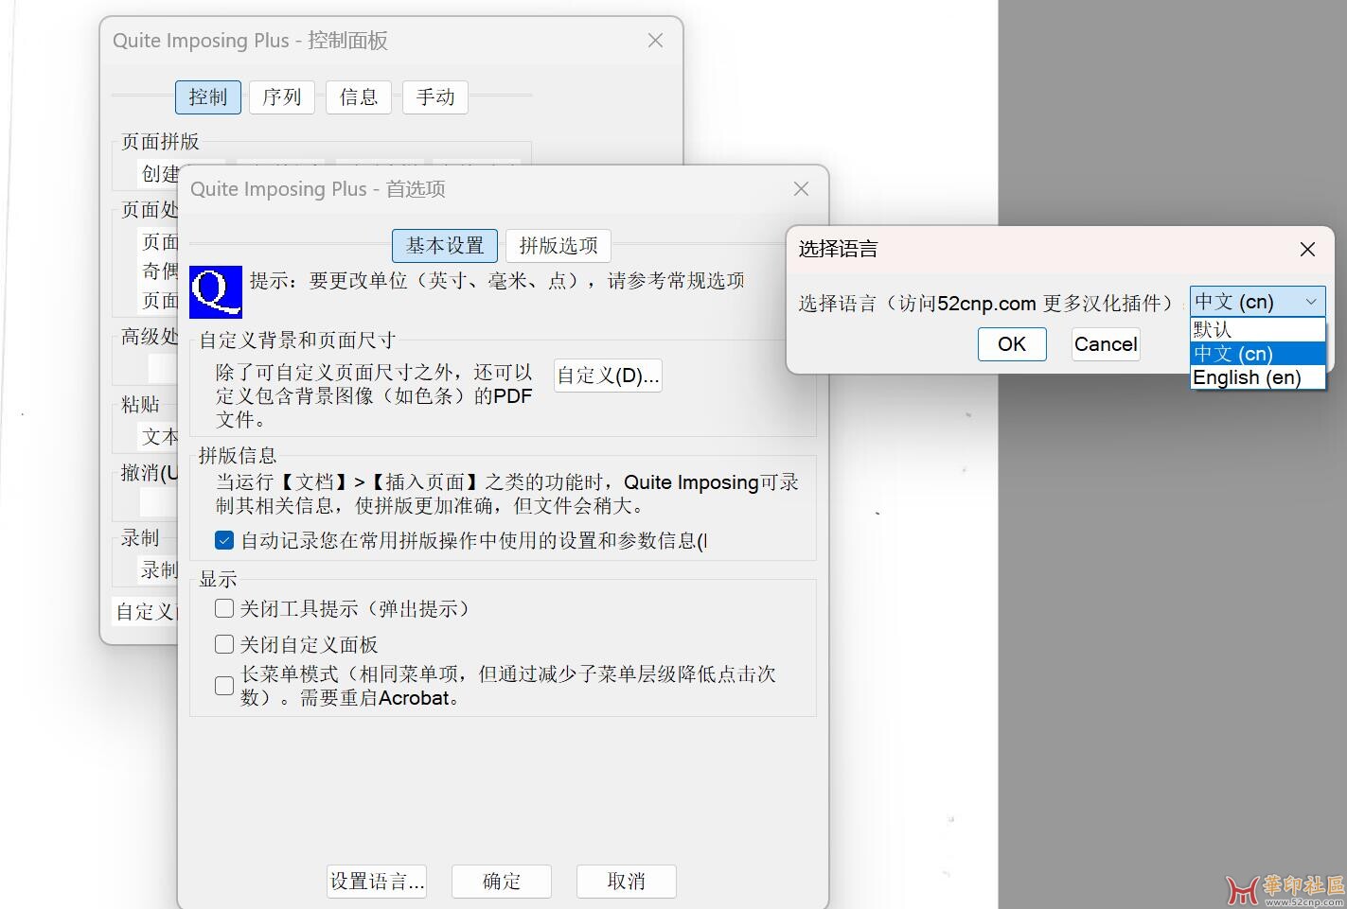Switch to the 拼版选项 tab
Viewport: 1347px width, 909px height.
click(x=558, y=246)
